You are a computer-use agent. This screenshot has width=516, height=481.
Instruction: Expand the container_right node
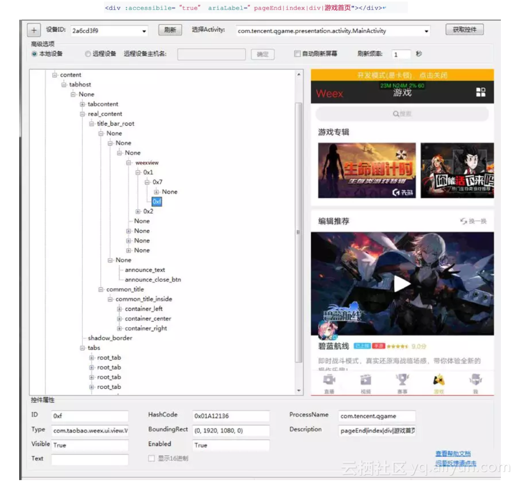click(x=119, y=328)
